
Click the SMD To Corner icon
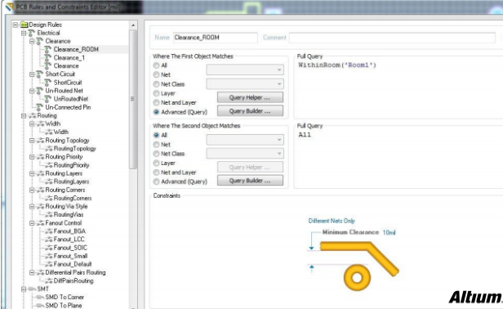[x=40, y=297]
